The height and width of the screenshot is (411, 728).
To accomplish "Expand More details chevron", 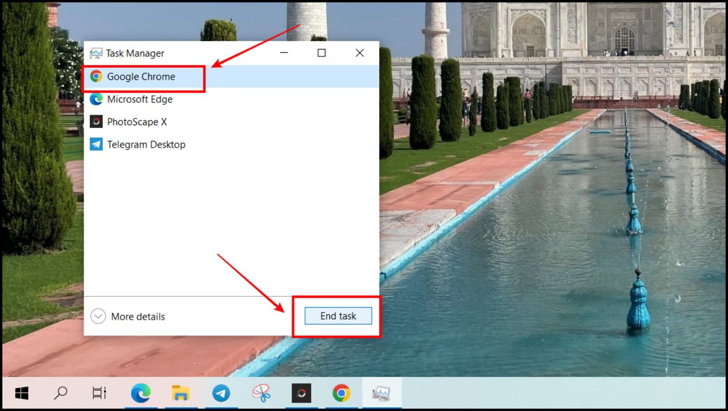I will coord(98,317).
